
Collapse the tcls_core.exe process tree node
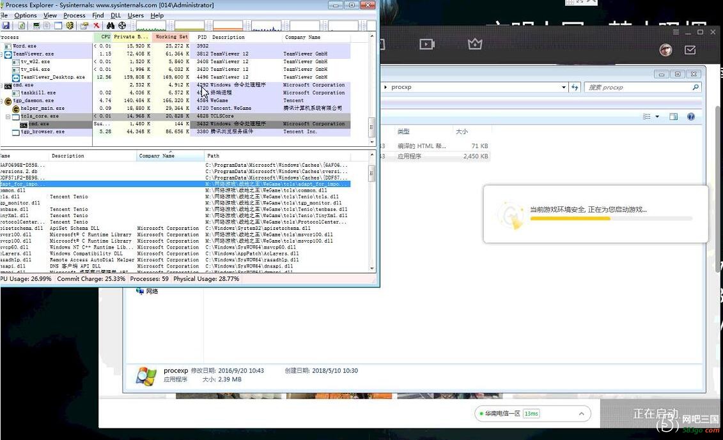[8, 117]
